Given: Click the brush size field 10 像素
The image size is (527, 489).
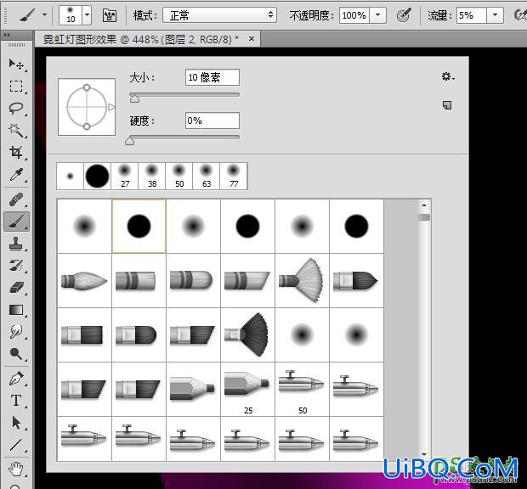Looking at the screenshot, I should [x=212, y=77].
